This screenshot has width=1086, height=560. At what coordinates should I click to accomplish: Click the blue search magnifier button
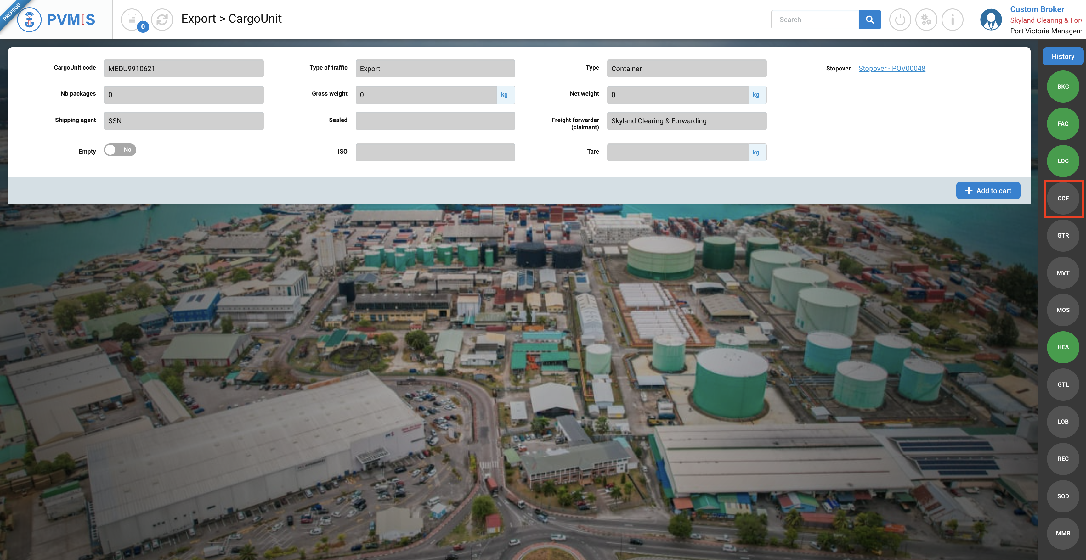[869, 20]
